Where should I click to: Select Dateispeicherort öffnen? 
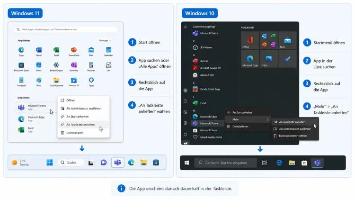(295, 136)
